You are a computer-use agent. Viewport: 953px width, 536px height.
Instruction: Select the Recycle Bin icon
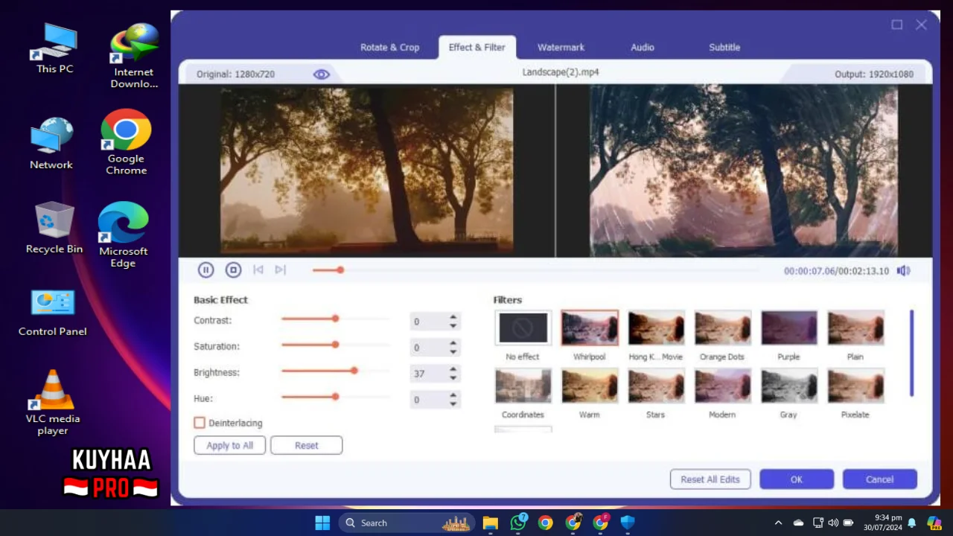click(54, 228)
